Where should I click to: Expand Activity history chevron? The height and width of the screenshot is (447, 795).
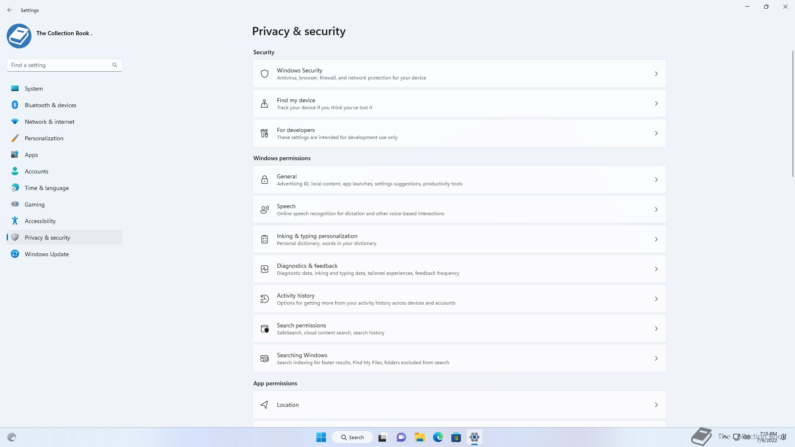click(656, 299)
